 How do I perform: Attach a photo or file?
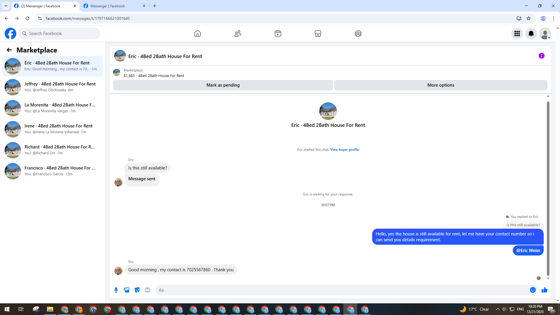(127, 290)
